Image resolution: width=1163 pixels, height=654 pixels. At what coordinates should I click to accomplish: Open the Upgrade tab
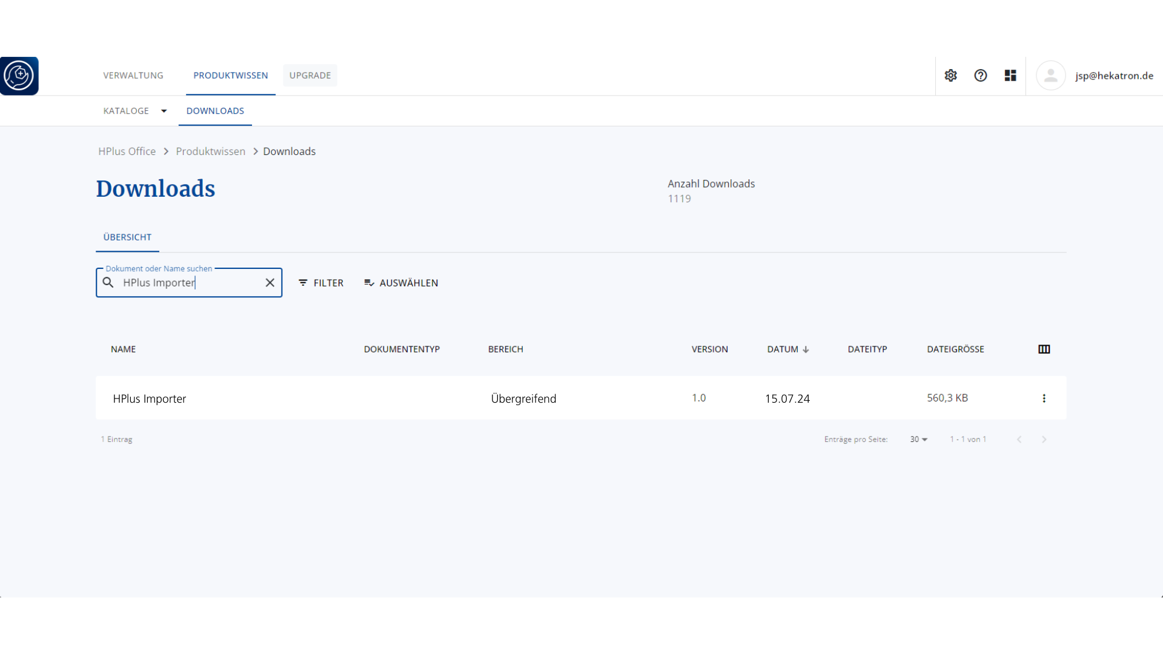tap(310, 76)
